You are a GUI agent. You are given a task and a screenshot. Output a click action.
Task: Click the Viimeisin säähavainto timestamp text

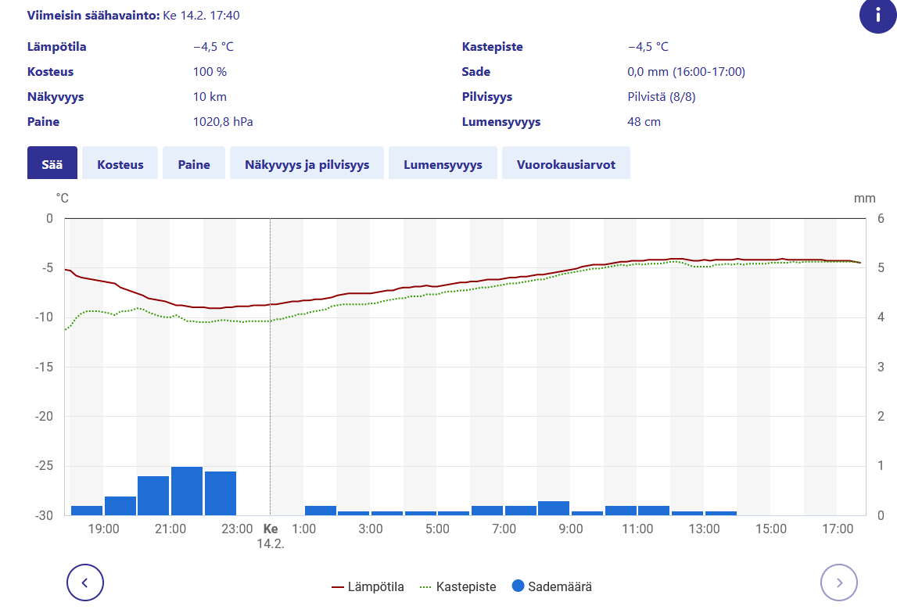(201, 16)
